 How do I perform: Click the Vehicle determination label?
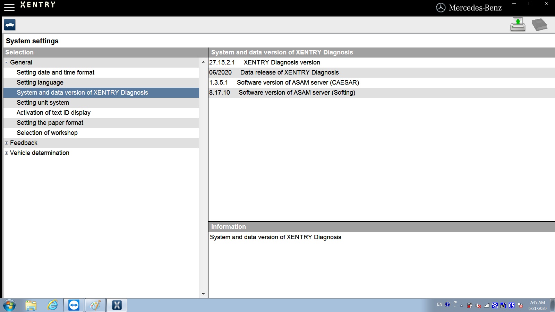click(40, 153)
